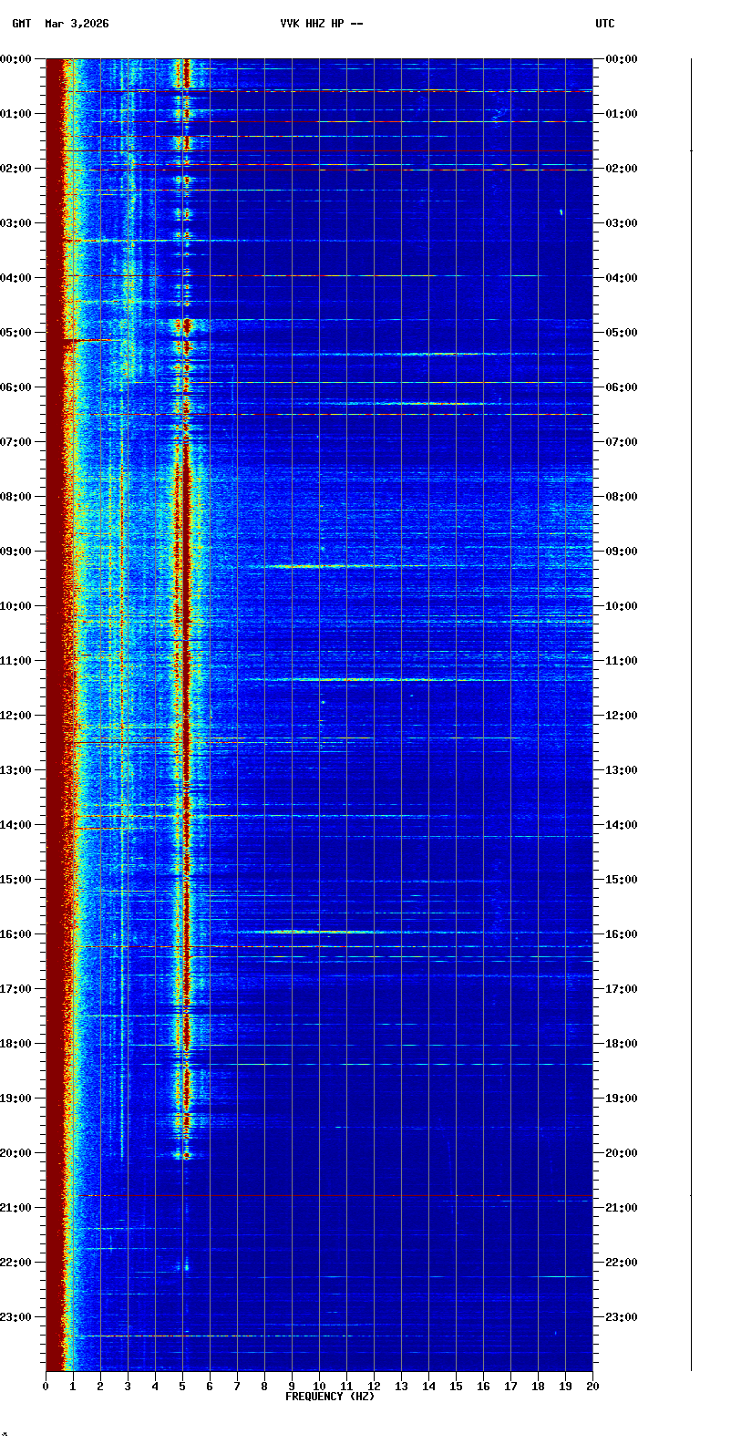The width and height of the screenshot is (731, 1444).
Task: Select the 08:00 marker on right axis
Action: click(x=622, y=497)
